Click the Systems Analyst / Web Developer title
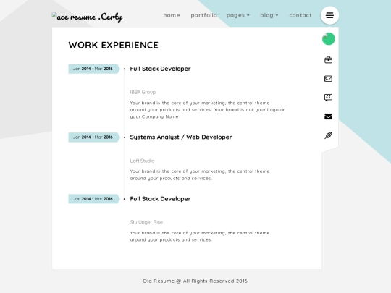Image resolution: width=391 pixels, height=293 pixels. [x=181, y=137]
